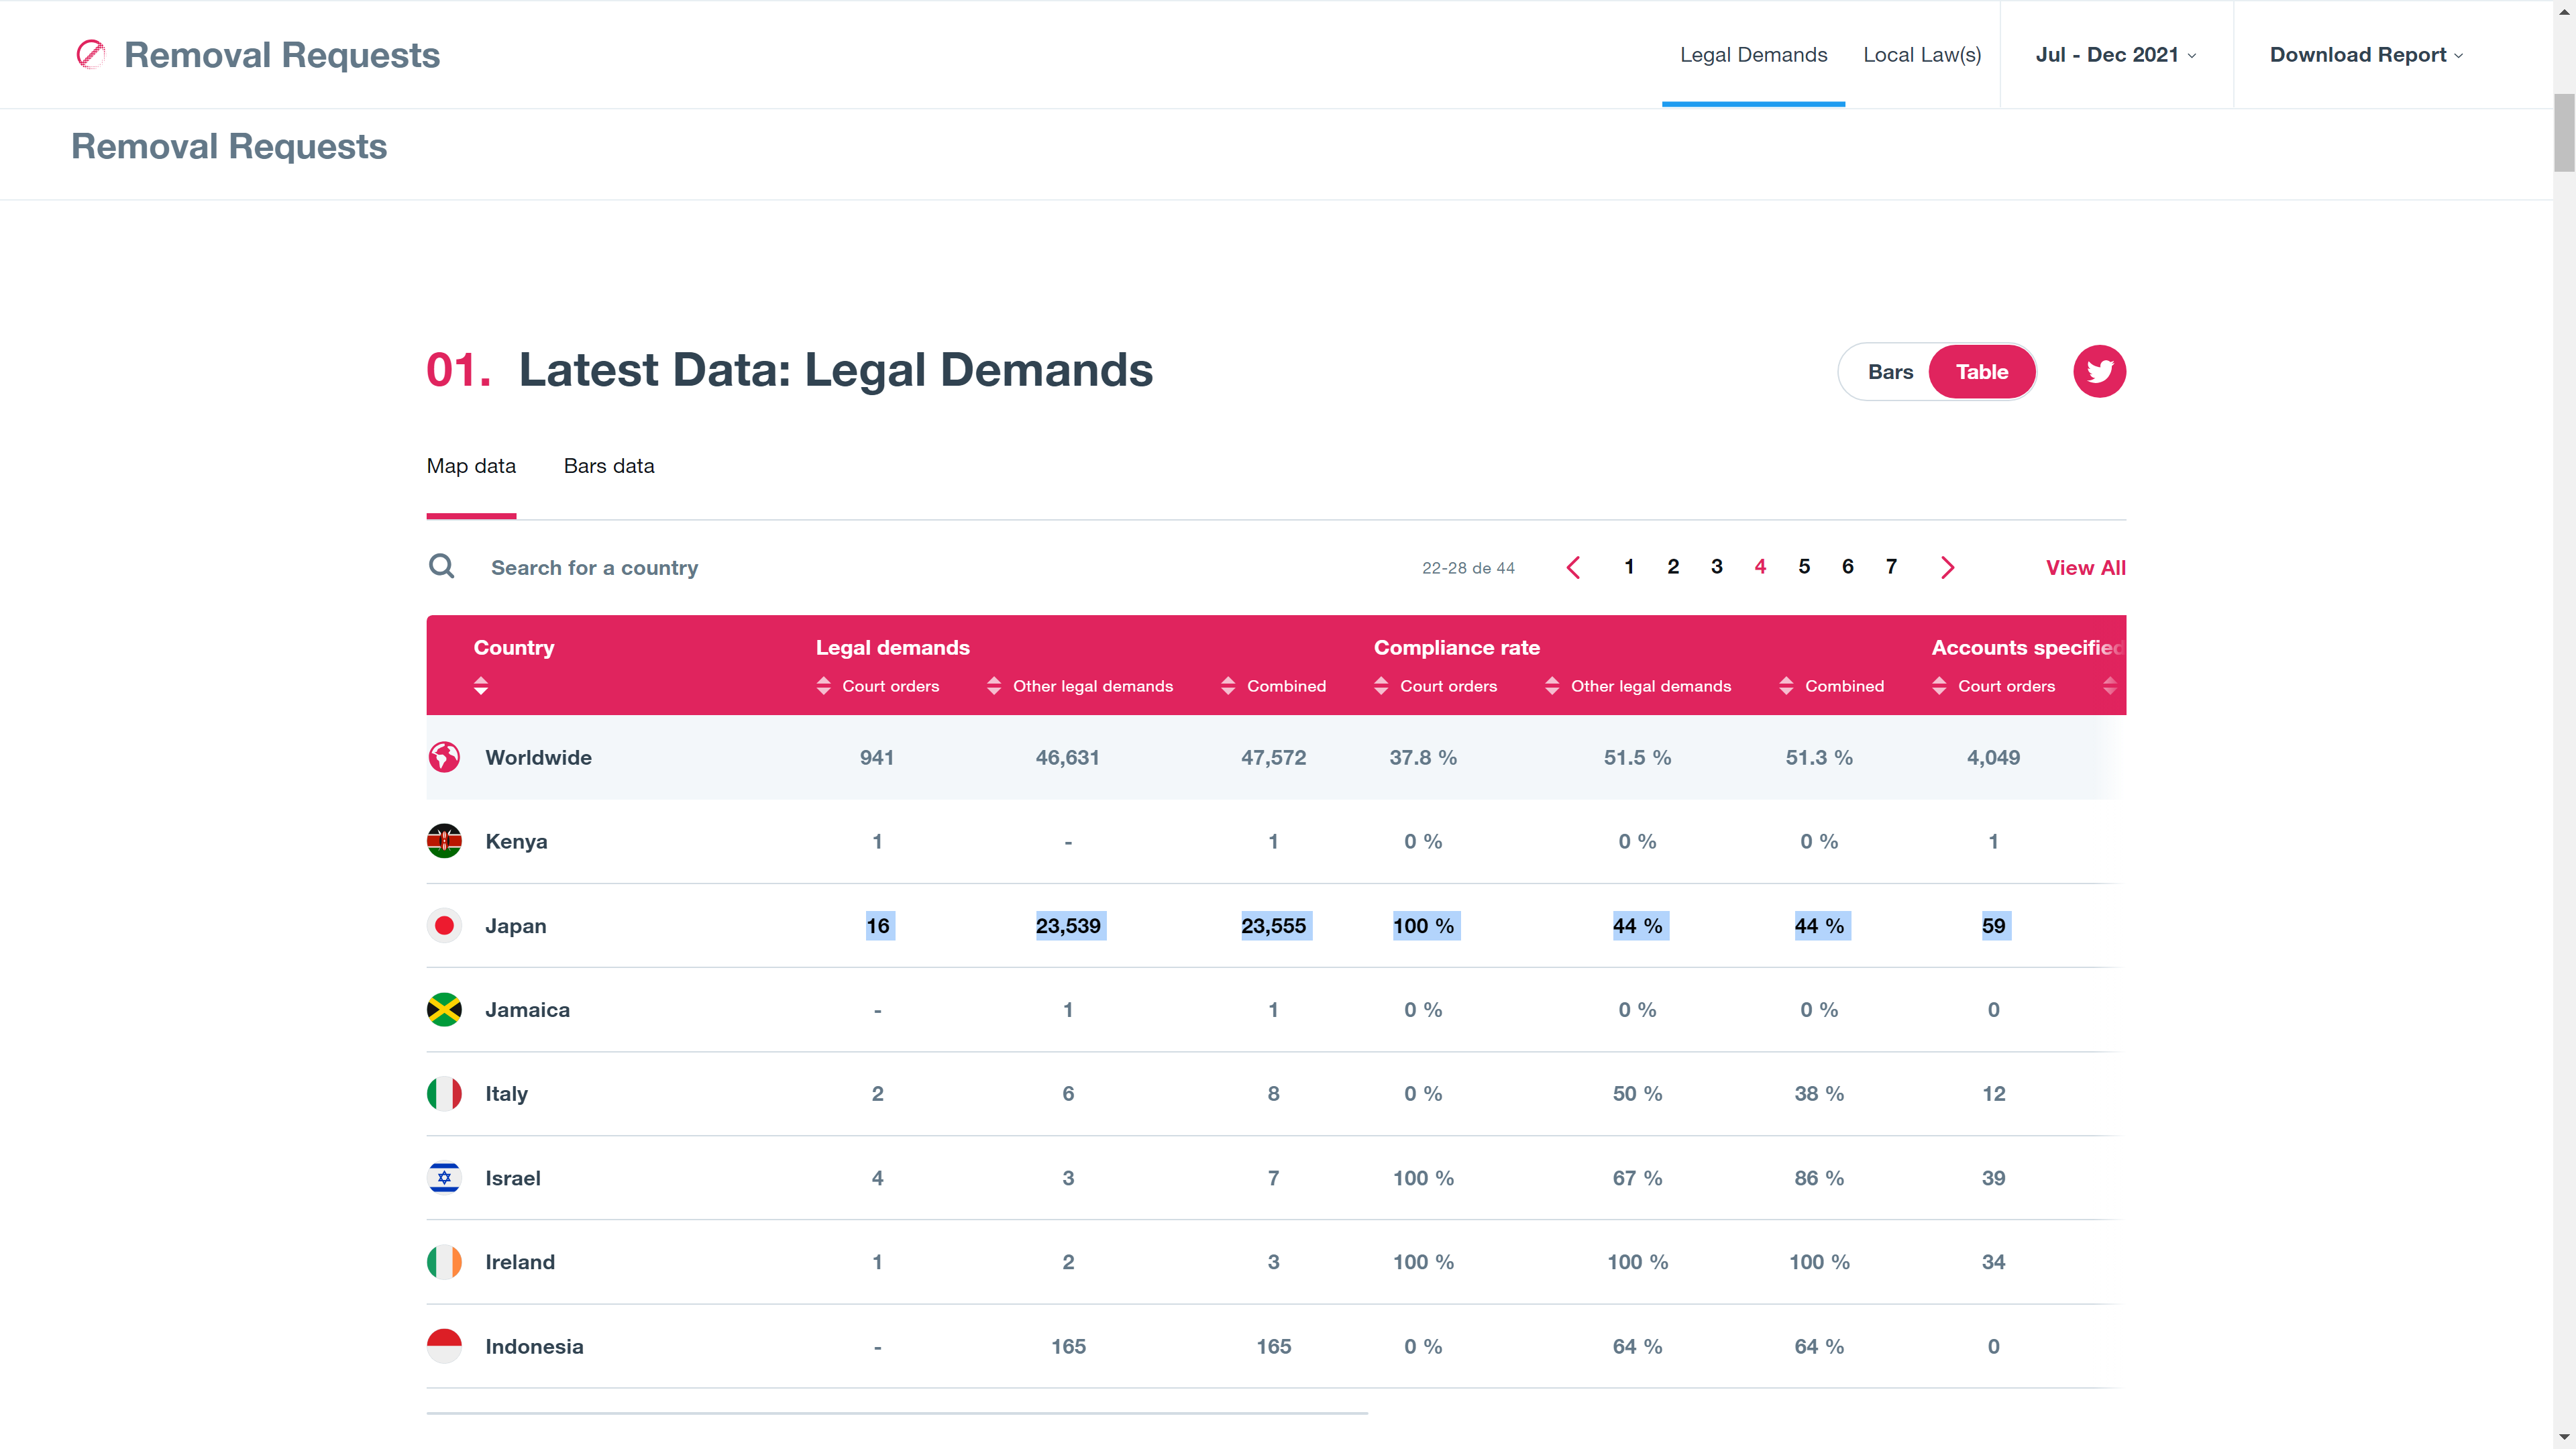Switch view to Table

1981,372
